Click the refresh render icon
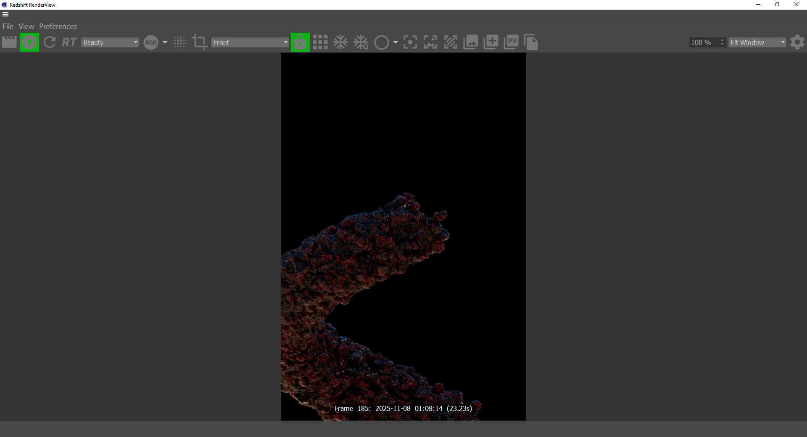Image resolution: width=807 pixels, height=437 pixels. coord(50,42)
